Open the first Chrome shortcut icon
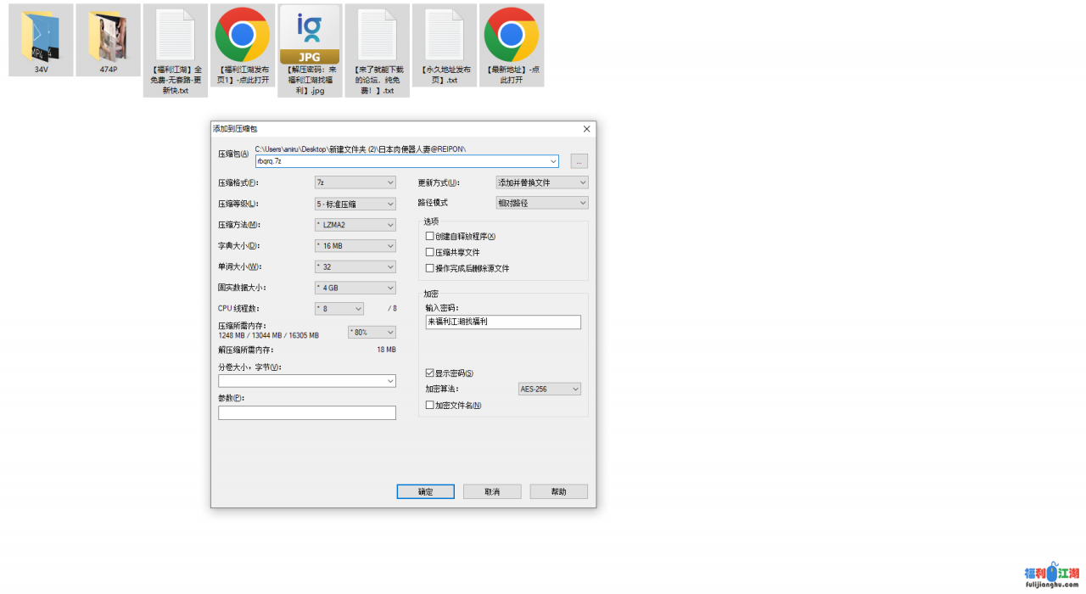The width and height of the screenshot is (1086, 594). tap(243, 36)
